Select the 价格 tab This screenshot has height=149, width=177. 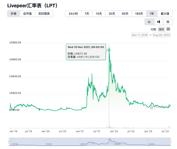[14, 14]
